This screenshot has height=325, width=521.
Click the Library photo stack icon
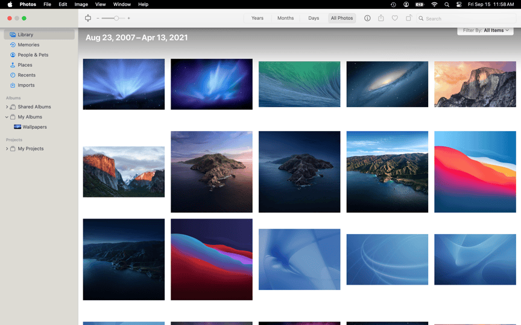[x=13, y=34]
